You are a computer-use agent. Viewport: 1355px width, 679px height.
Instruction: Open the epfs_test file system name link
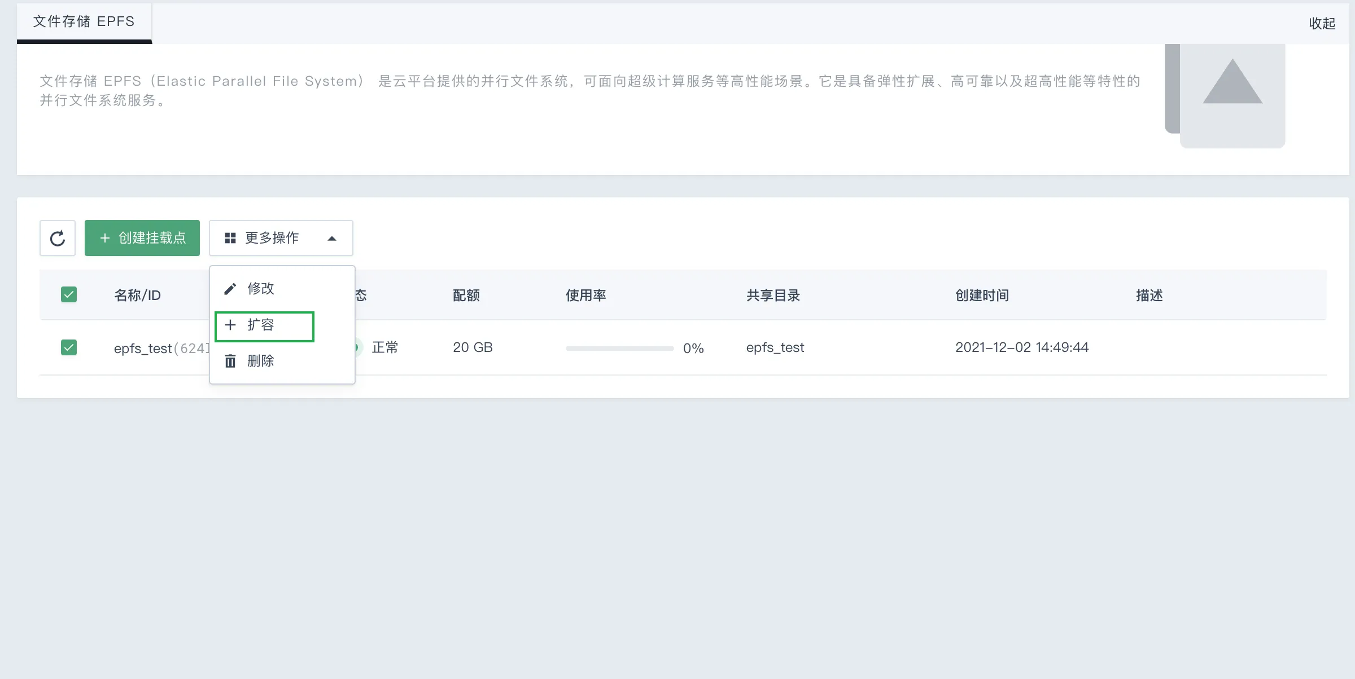(x=143, y=349)
